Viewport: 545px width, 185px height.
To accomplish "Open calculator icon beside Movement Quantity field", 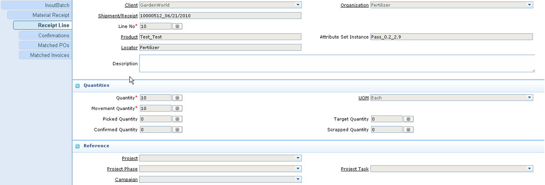I will click(x=178, y=109).
